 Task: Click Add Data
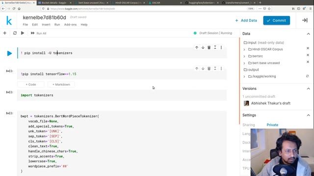(x=246, y=21)
